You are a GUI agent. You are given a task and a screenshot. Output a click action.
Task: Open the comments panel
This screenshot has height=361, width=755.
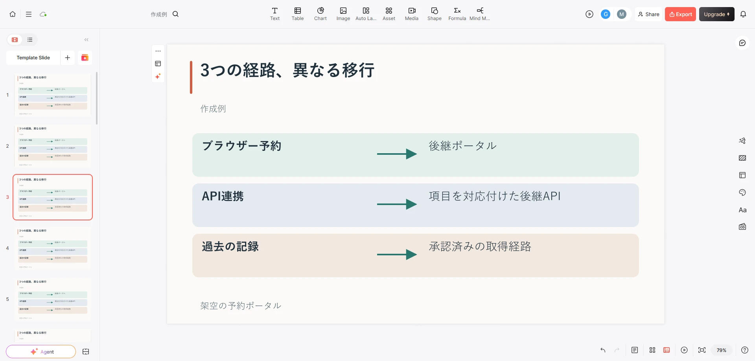[x=742, y=43]
